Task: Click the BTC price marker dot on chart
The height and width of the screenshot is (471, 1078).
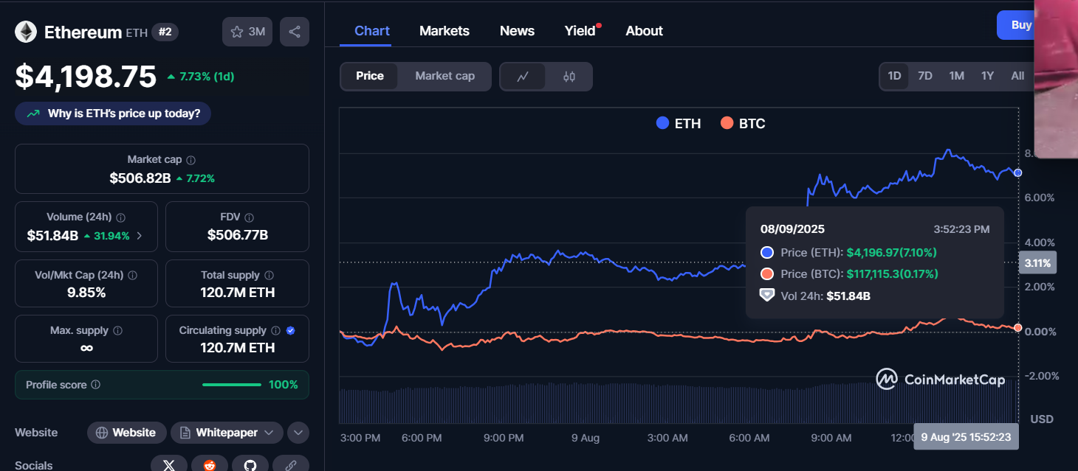Action: click(x=1018, y=327)
